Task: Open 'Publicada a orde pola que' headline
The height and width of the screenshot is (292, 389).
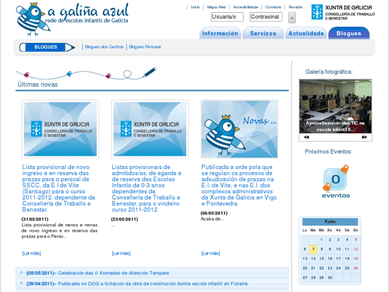Action: click(239, 185)
